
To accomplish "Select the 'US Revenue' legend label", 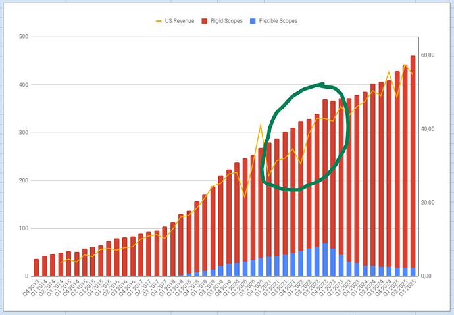I will coord(179,21).
